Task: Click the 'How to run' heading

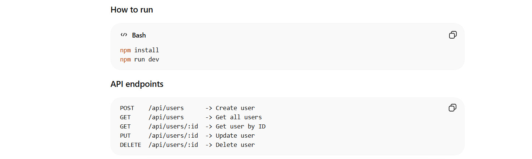Action: click(x=132, y=10)
